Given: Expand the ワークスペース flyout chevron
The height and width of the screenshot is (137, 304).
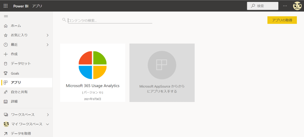Looking at the screenshot, I should pyautogui.click(x=48, y=115).
